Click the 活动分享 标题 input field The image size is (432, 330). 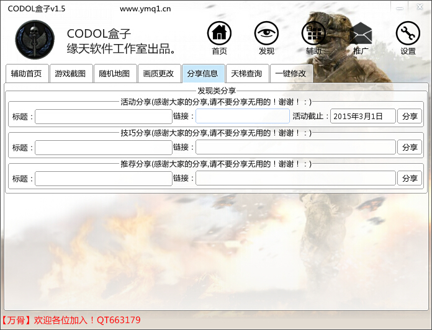click(103, 116)
